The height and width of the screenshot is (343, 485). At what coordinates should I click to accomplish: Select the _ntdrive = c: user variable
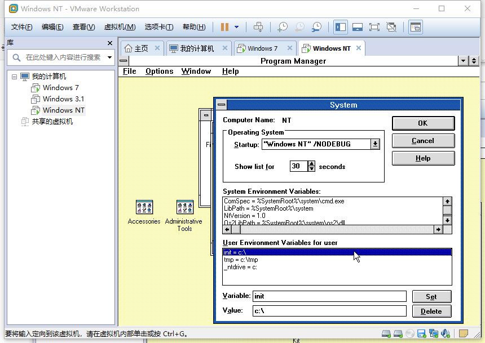tap(337, 268)
